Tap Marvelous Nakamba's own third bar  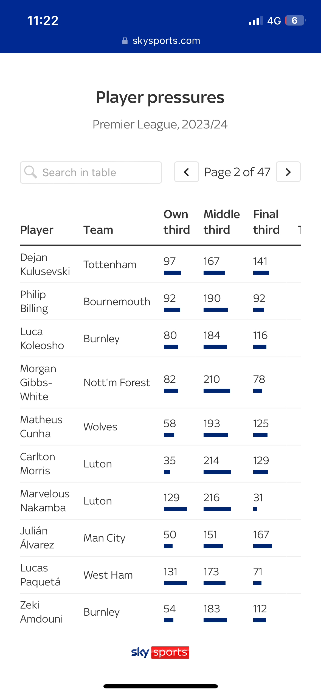point(175,509)
